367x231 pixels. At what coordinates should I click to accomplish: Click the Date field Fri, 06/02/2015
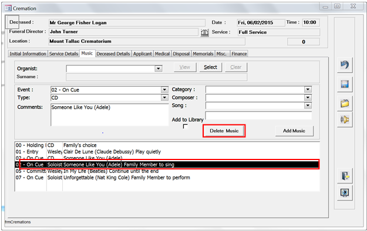[x=261, y=23]
